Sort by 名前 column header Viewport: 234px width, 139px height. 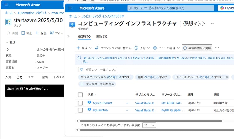92,95
